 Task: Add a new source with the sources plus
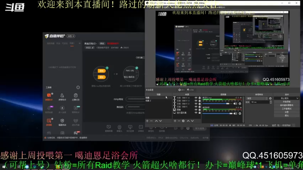[175, 121]
